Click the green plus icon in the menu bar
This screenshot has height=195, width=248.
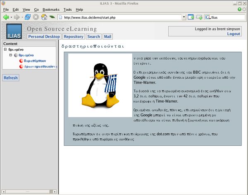pyautogui.click(x=239, y=10)
